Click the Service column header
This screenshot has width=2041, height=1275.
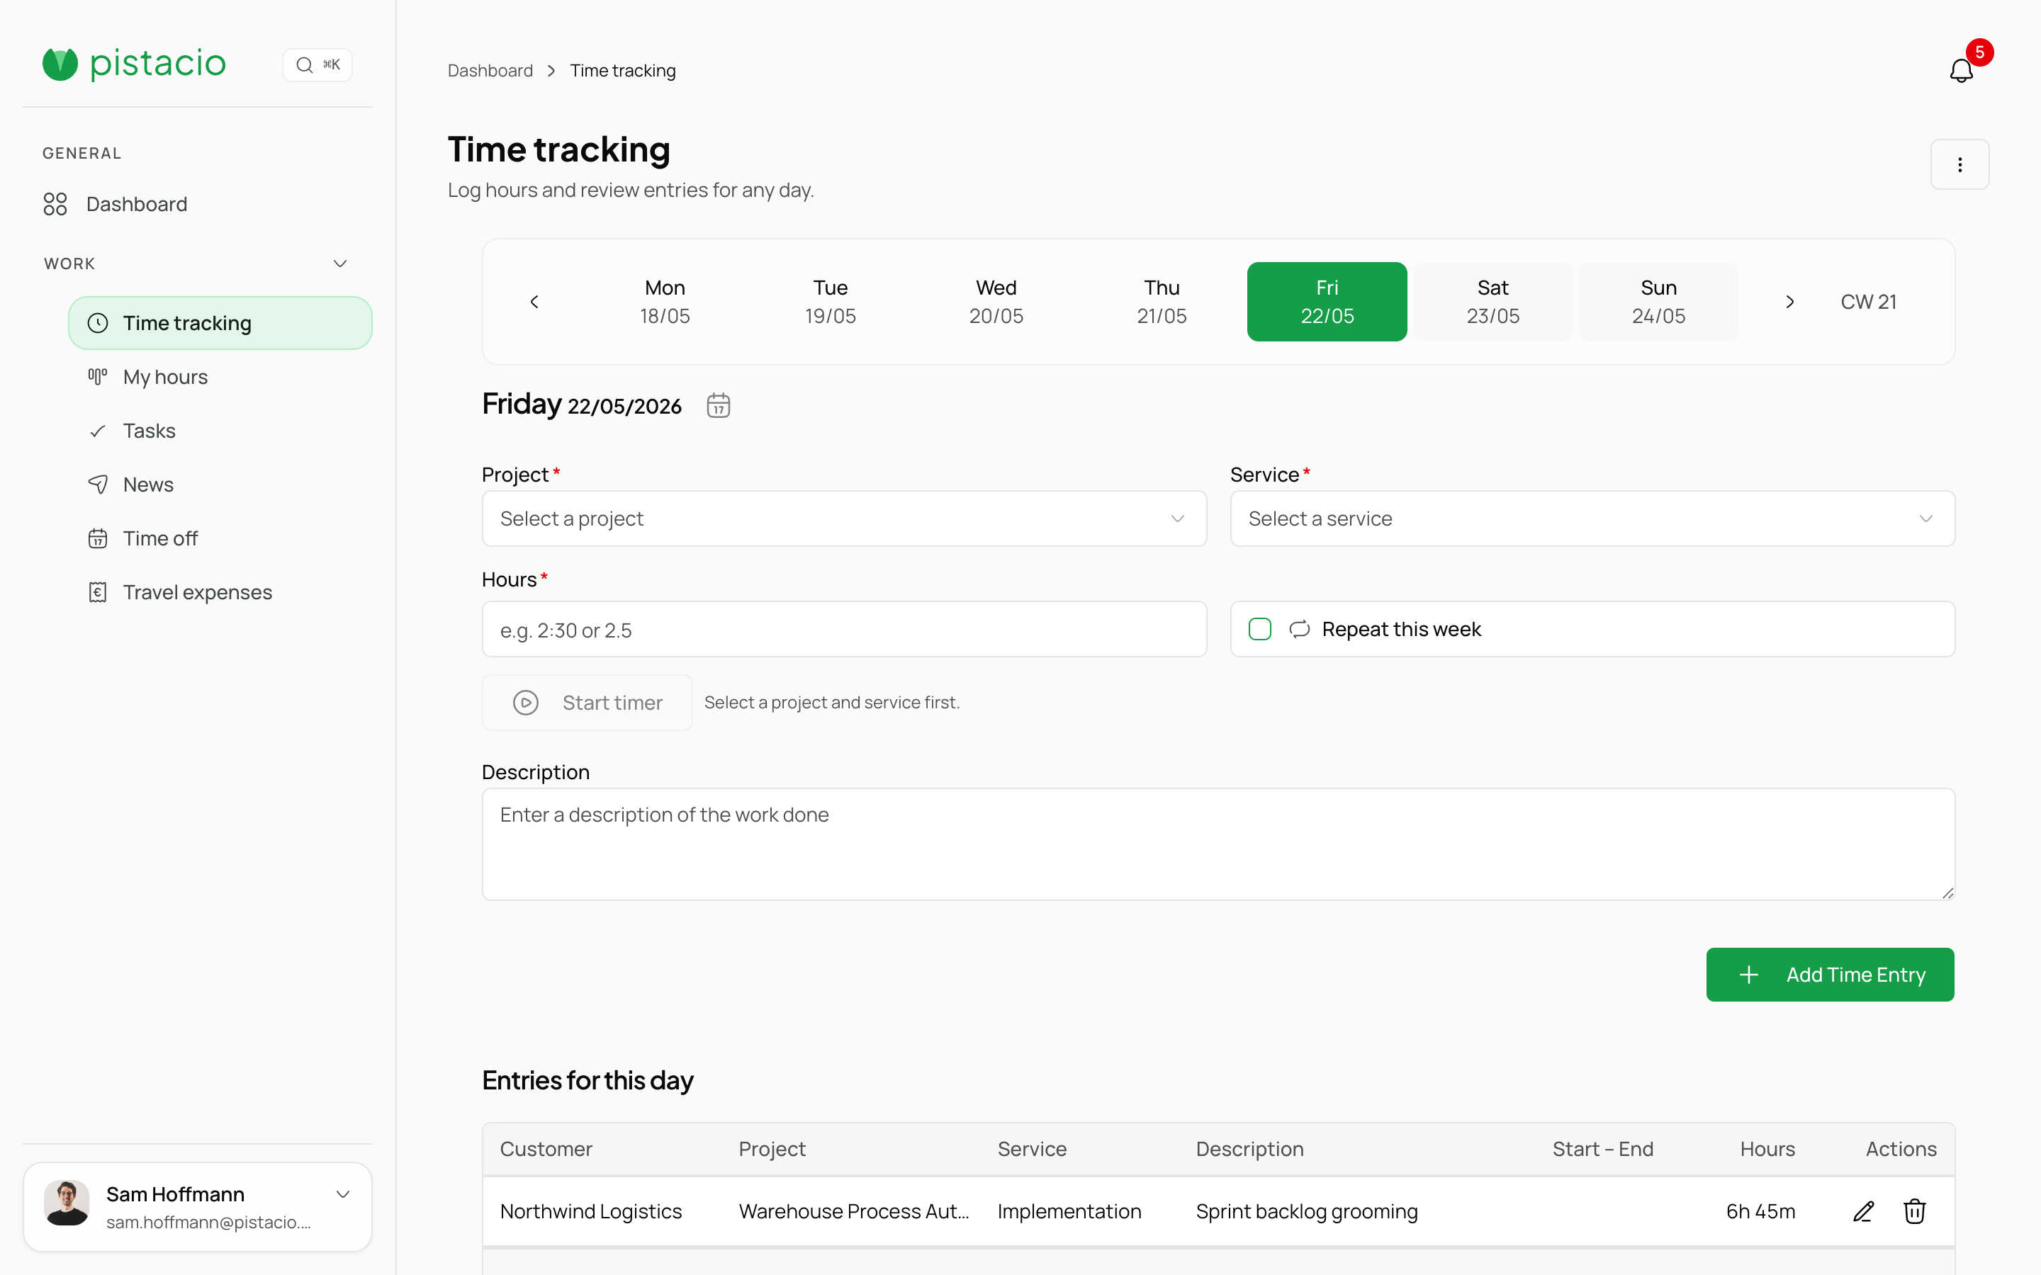coord(1031,1150)
